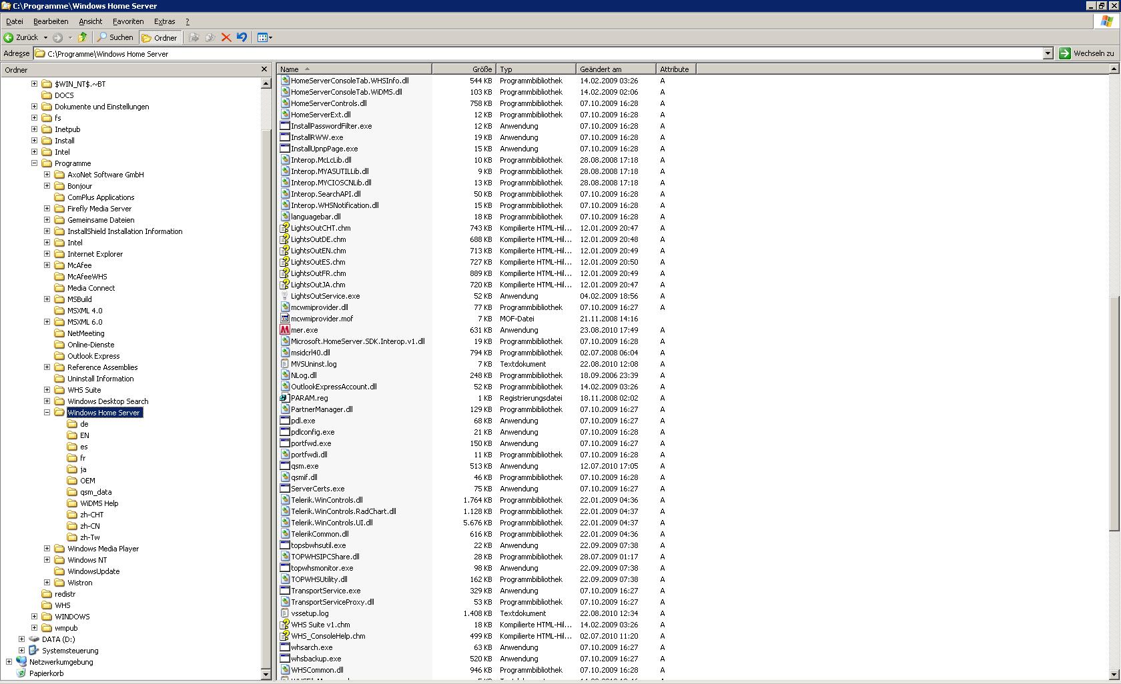Open the Suchen search tool
The height and width of the screenshot is (684, 1121).
[115, 37]
